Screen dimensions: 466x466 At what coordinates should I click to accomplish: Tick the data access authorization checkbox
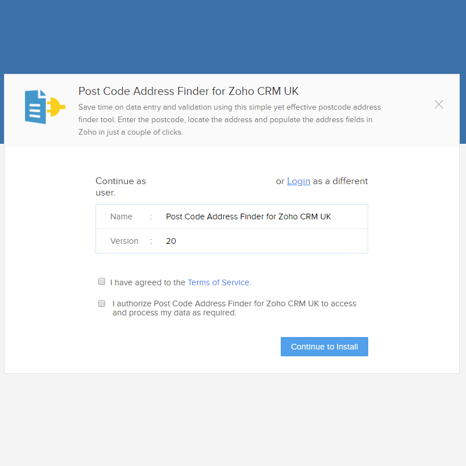click(102, 303)
